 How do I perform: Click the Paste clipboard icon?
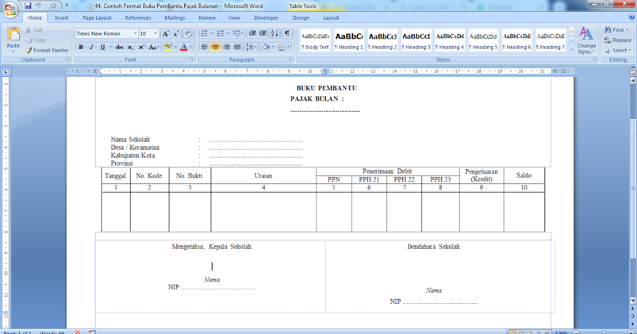(13, 34)
